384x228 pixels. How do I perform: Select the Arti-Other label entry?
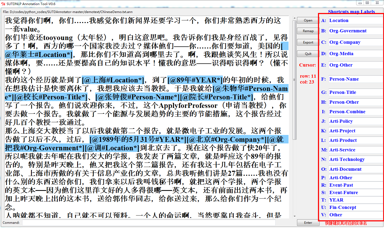(x=356, y=178)
